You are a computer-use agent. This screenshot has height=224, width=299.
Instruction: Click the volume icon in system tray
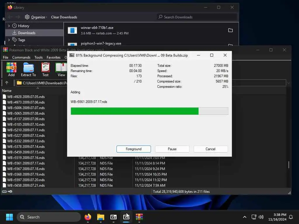point(261,217)
